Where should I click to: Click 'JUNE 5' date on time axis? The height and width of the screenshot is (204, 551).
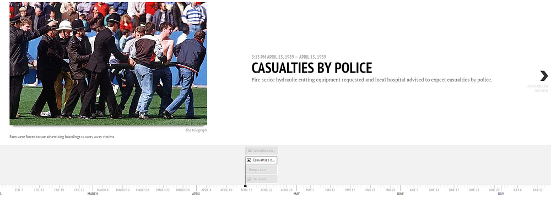(414, 190)
